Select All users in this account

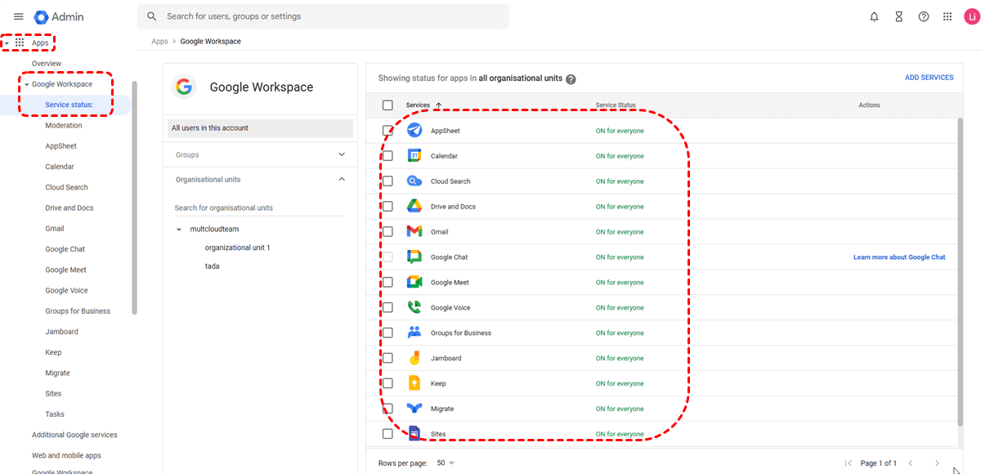pos(261,128)
